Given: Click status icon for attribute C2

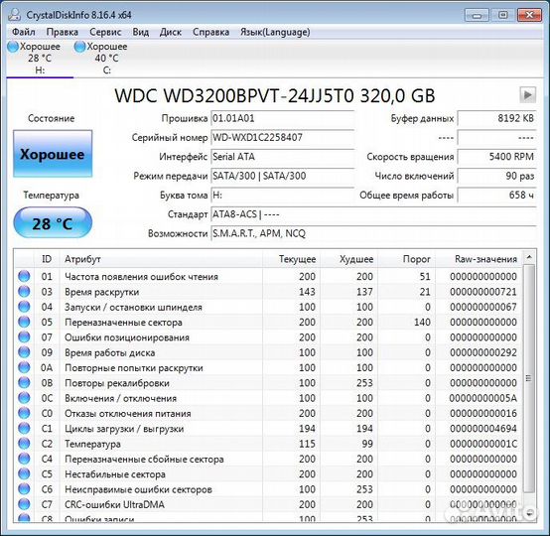Looking at the screenshot, I should (24, 444).
